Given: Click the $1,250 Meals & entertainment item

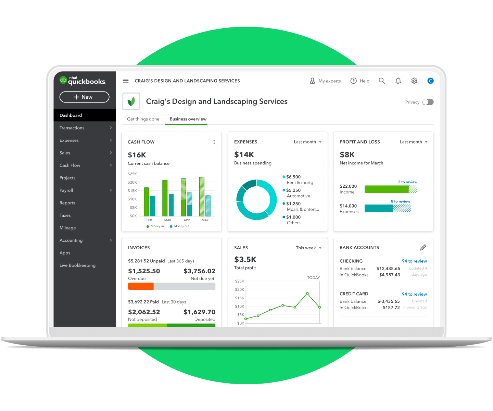Looking at the screenshot, I should point(301,206).
